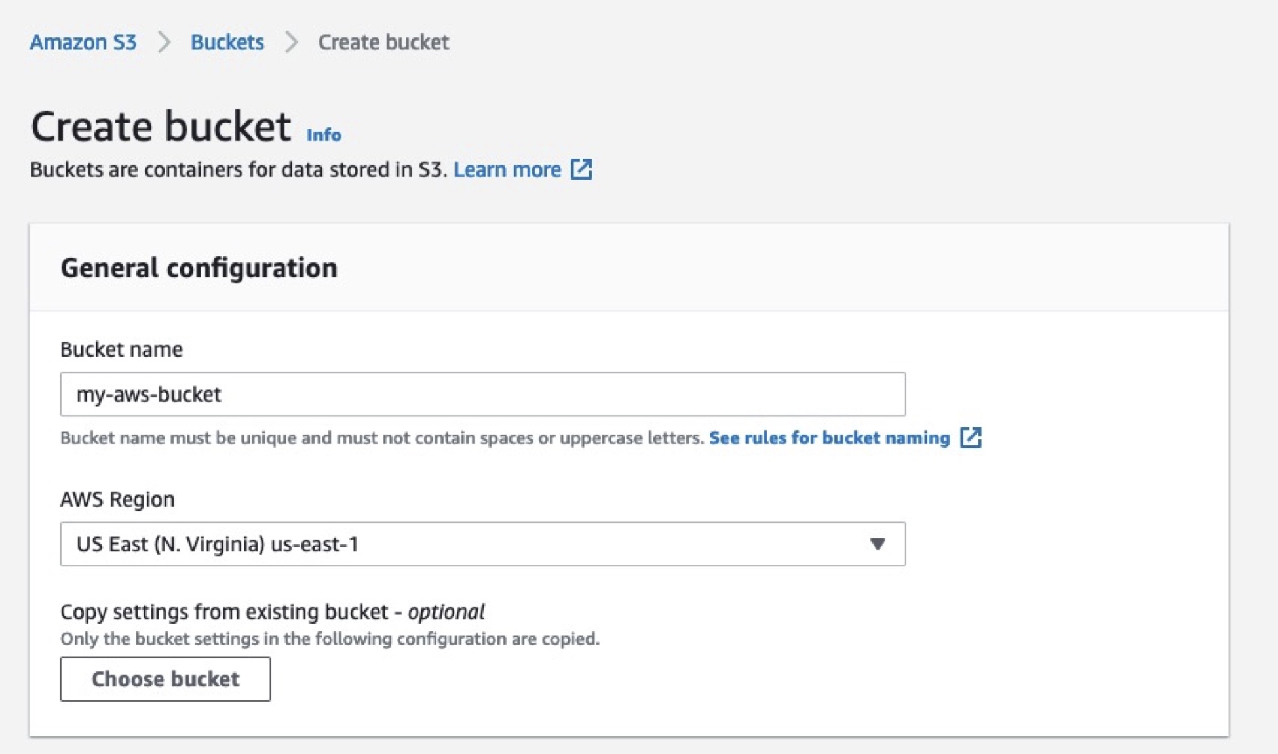The image size is (1278, 754).
Task: Click the Create bucket page heading
Action: (161, 126)
